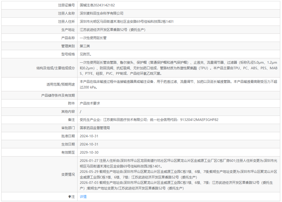Select the 注册证编号 label

[x=66, y=5]
